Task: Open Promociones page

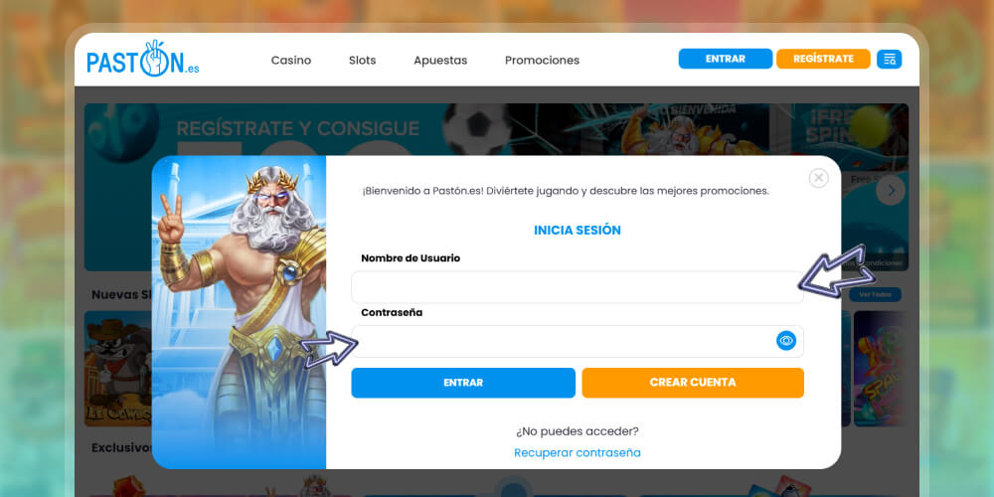Action: coord(542,61)
